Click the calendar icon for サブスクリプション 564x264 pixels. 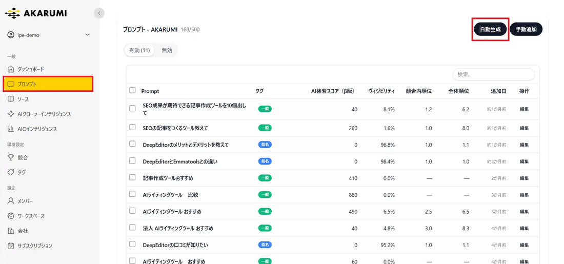click(x=11, y=246)
